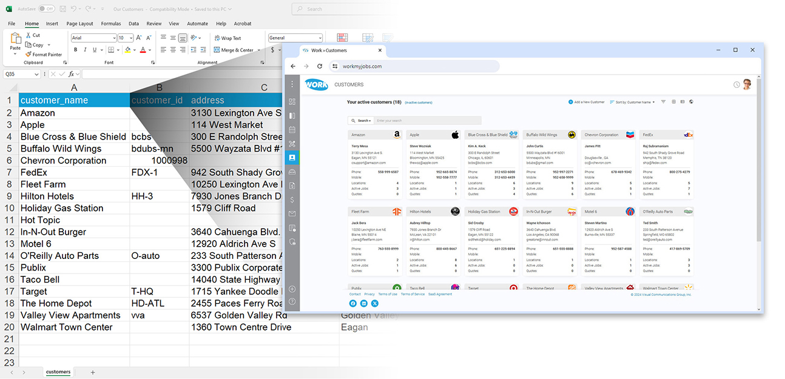This screenshot has height=379, width=785.
Task: Click the help question mark in Work sidebar
Action: 292,301
